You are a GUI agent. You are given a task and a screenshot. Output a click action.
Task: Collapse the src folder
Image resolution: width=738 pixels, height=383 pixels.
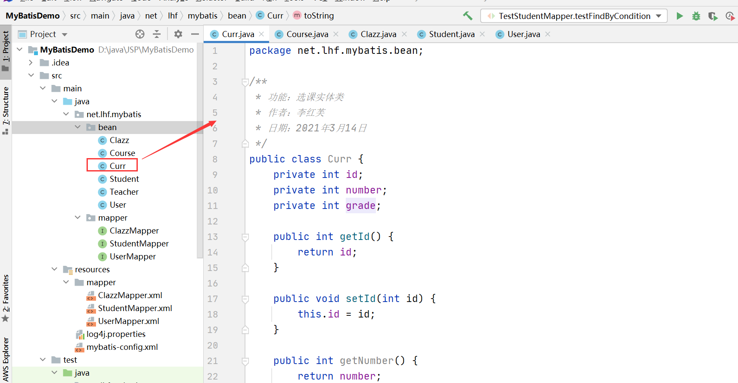click(31, 75)
